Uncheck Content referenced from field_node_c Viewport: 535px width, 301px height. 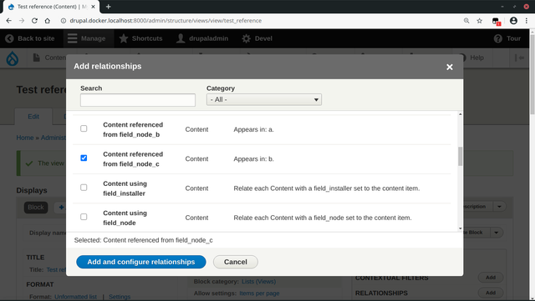[x=84, y=158]
